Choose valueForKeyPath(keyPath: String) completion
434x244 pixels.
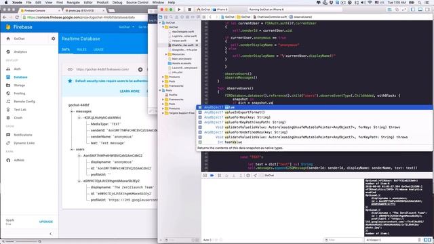point(314,122)
